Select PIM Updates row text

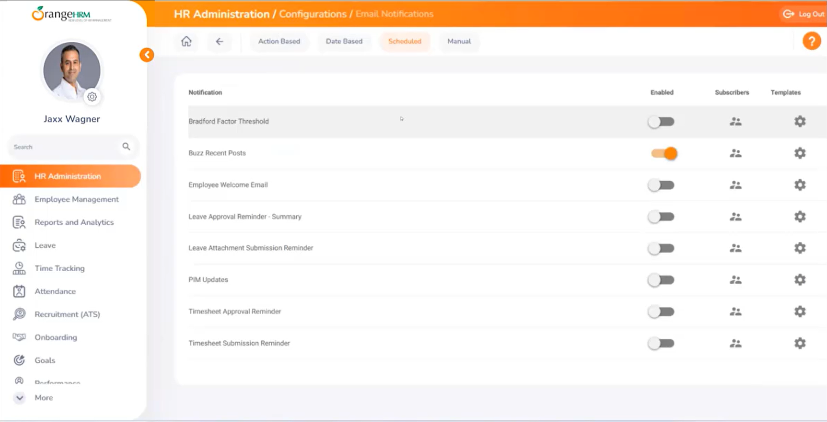208,279
